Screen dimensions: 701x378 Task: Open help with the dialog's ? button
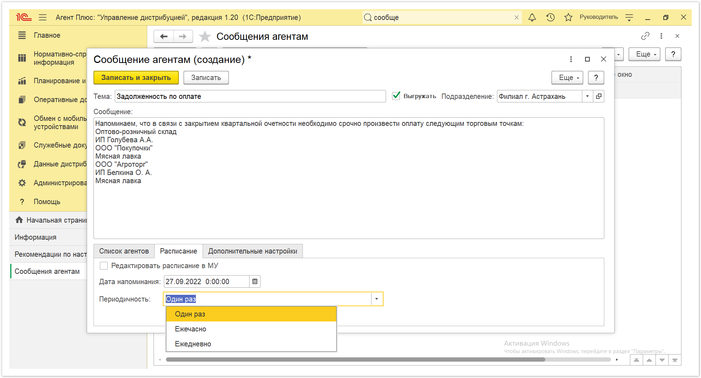(596, 78)
